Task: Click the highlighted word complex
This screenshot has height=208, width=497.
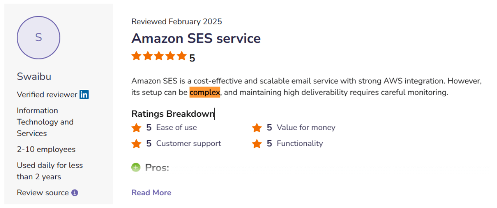Action: pos(205,92)
